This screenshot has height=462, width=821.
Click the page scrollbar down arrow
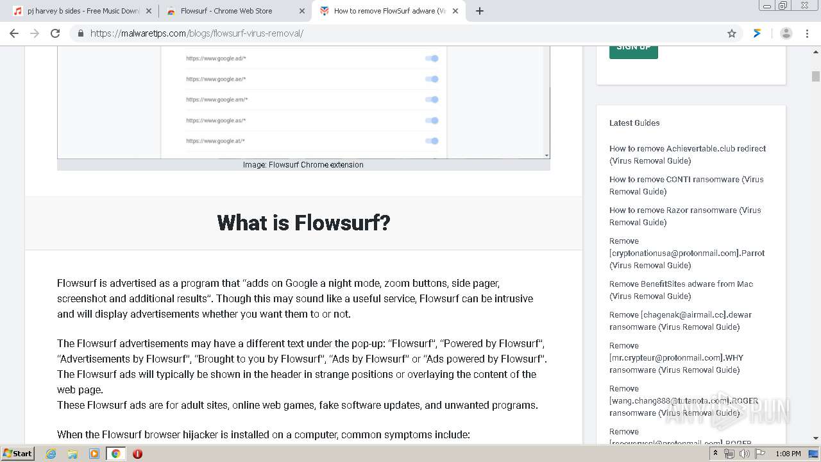point(815,438)
